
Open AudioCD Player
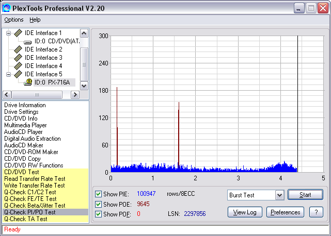(23, 132)
